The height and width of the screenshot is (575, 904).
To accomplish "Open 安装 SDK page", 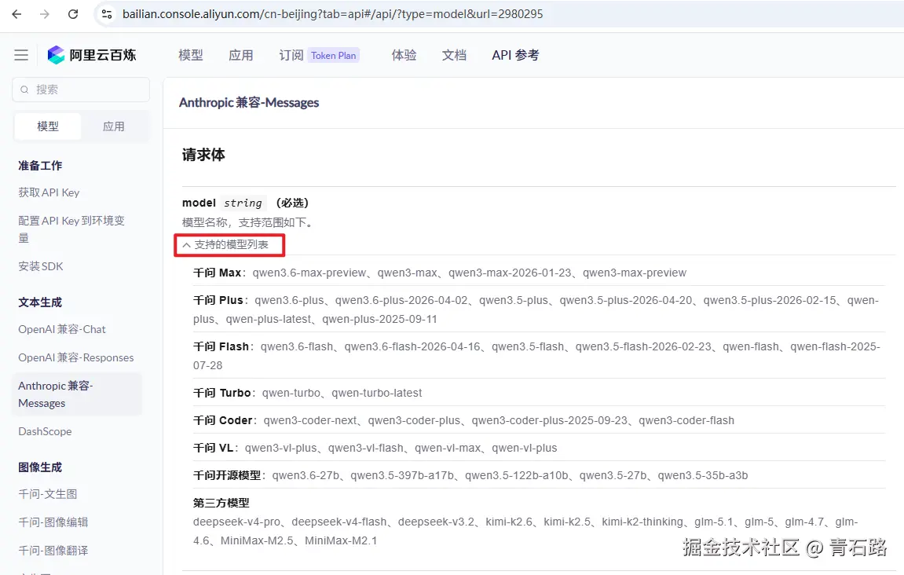I will click(x=40, y=266).
